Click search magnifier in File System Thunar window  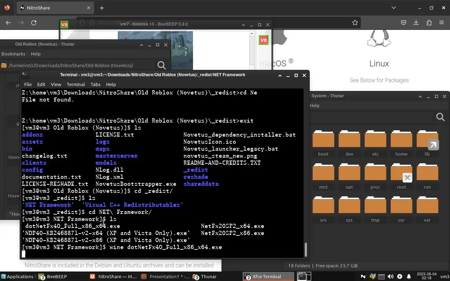click(441, 117)
